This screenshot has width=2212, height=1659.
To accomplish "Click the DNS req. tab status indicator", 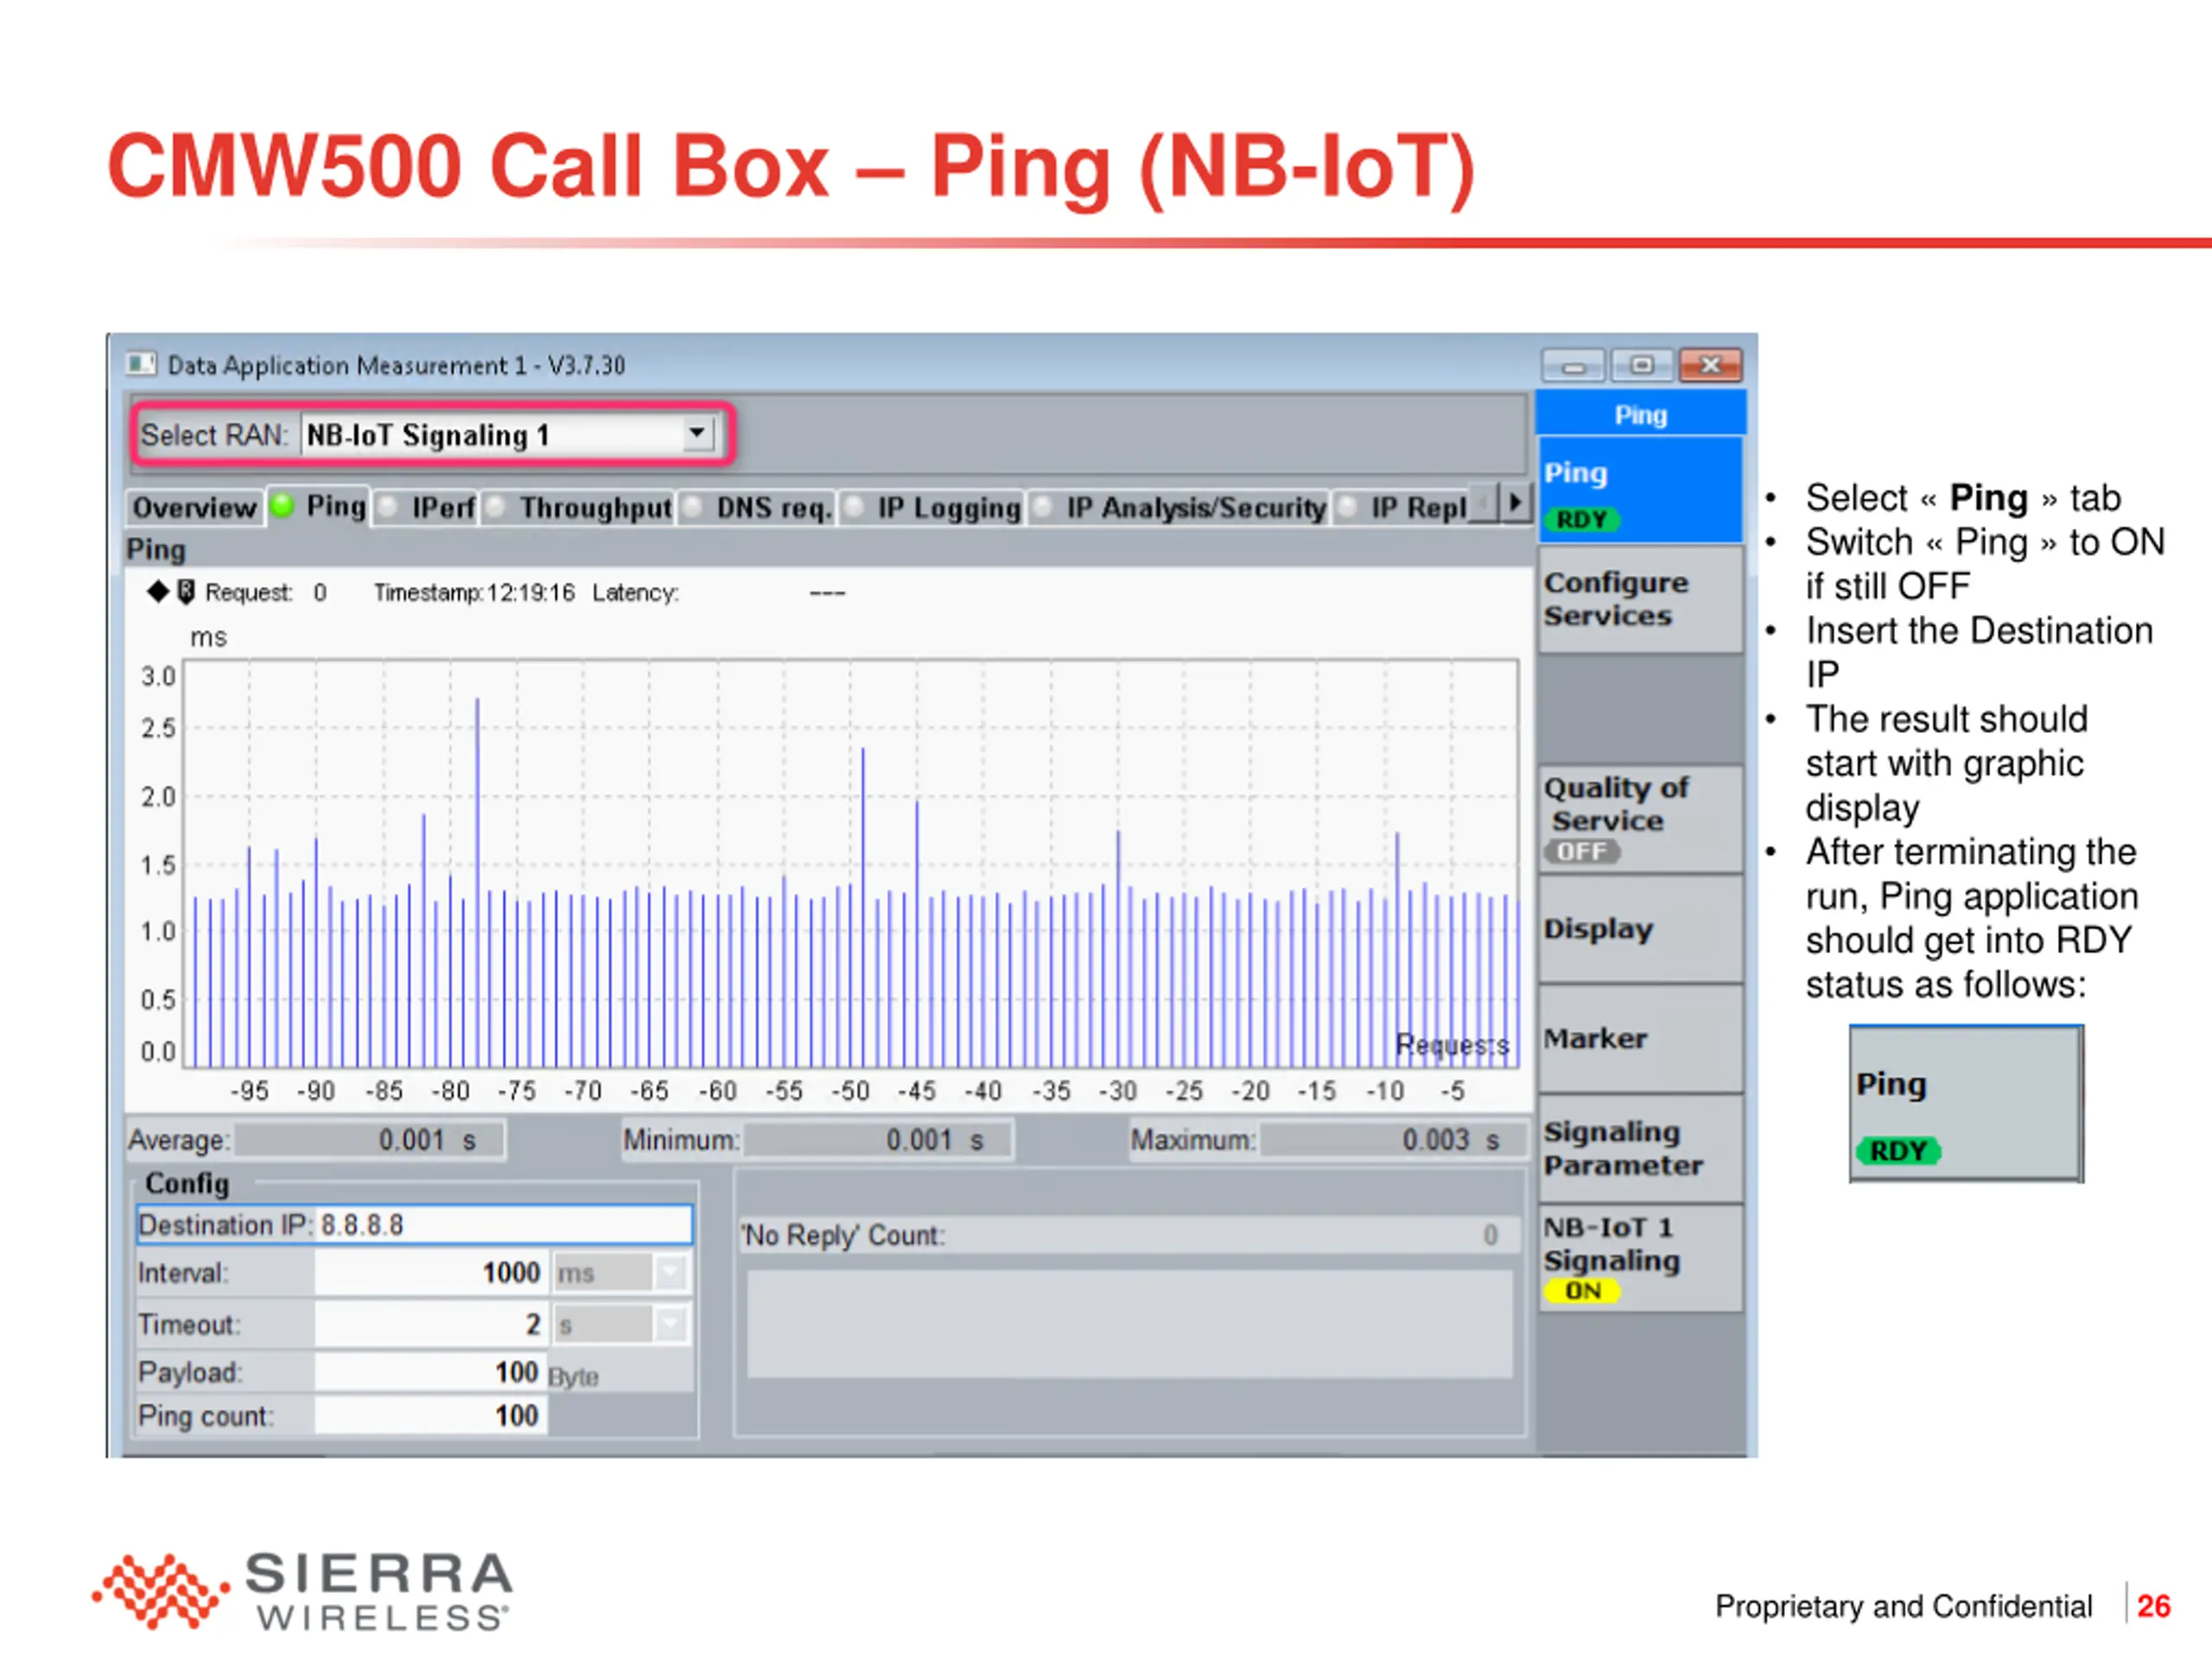I will point(692,508).
